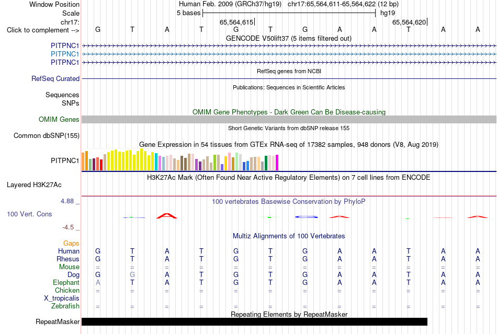The height and width of the screenshot is (334, 497).
Task: Click the PITPNC1 label beside GTEx chart
Action: (x=65, y=160)
